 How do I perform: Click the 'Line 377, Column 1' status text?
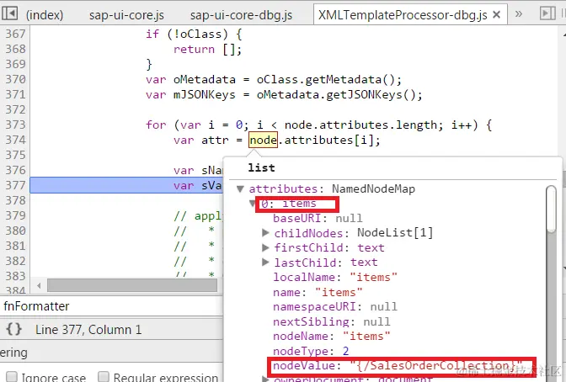[88, 330]
